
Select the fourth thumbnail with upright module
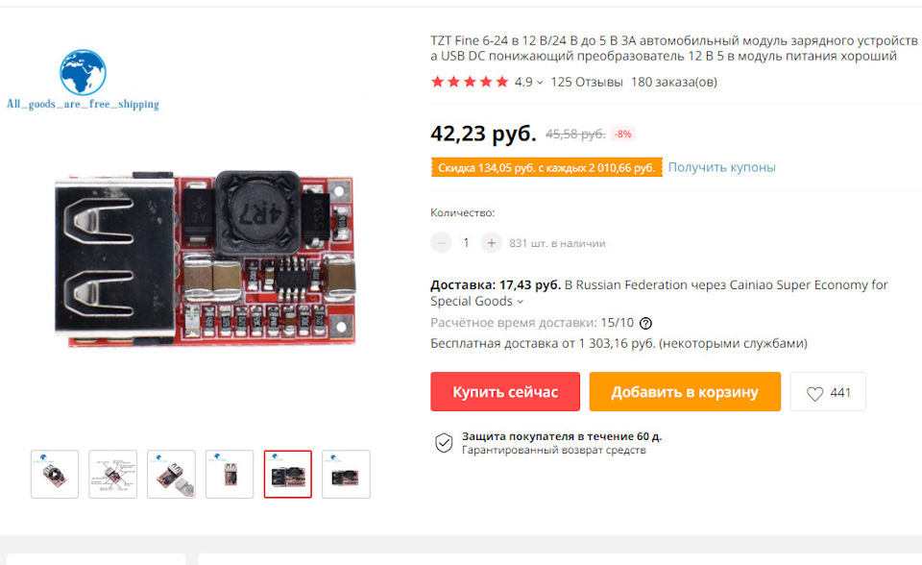pos(230,475)
